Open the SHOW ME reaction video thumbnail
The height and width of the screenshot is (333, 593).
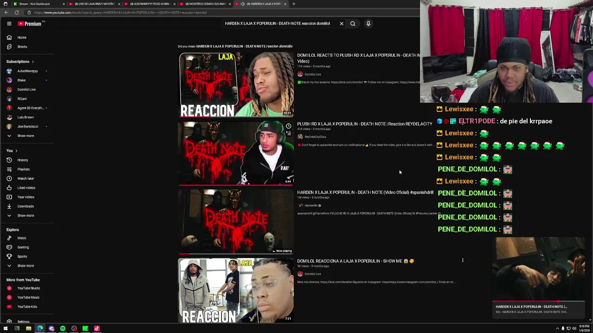click(x=236, y=290)
